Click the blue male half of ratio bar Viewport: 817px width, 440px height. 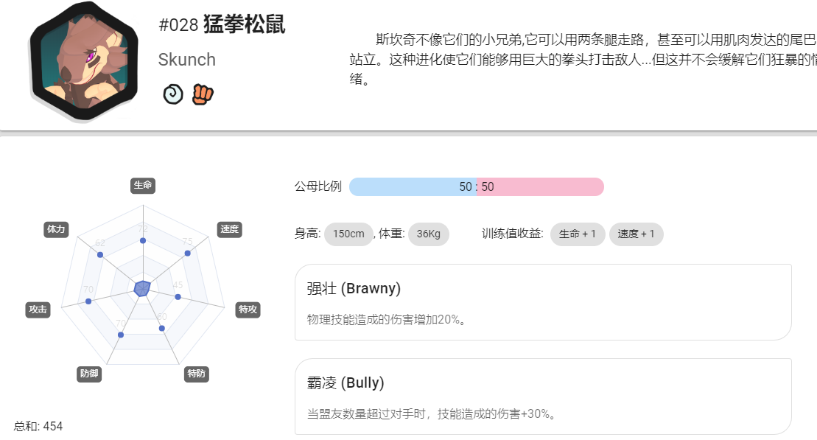413,186
